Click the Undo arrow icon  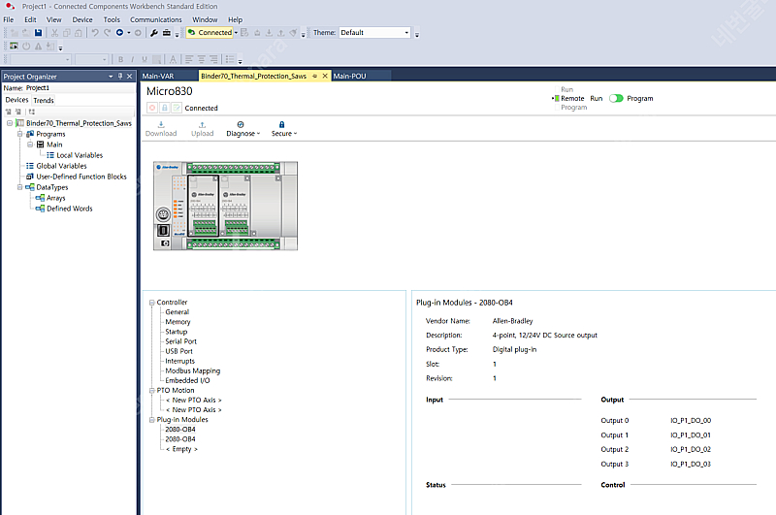[x=95, y=33]
